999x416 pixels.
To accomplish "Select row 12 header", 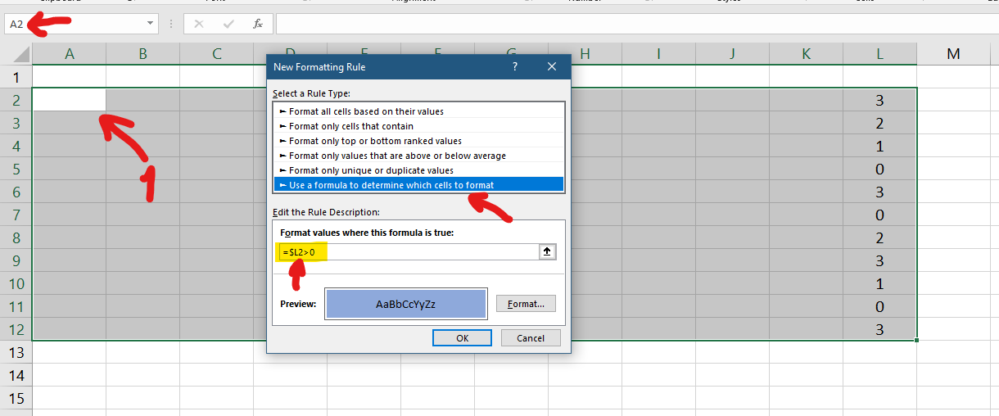I will click(16, 329).
